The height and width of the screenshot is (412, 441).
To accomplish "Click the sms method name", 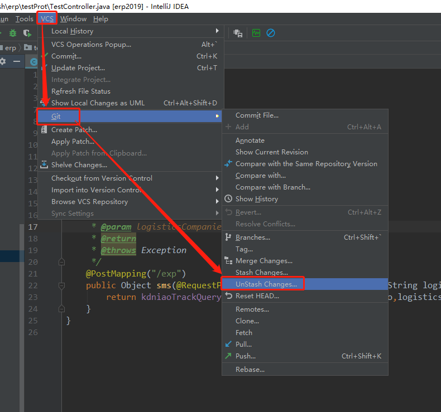I will (164, 285).
